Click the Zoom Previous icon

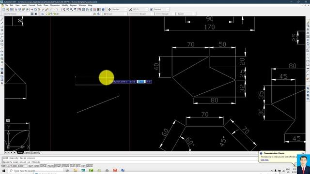75,10
